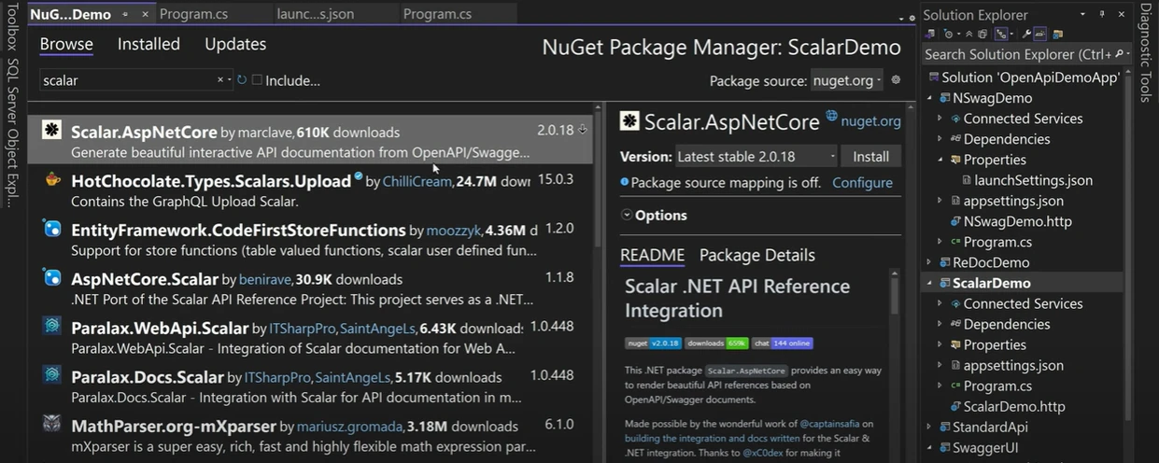Click the Paralax.WebApi.Scalar package icon
This screenshot has width=1159, height=463.
click(x=52, y=327)
